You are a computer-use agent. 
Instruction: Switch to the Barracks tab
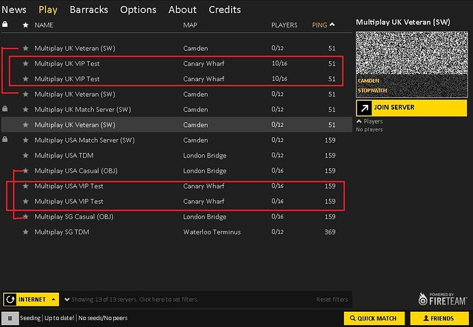[88, 10]
